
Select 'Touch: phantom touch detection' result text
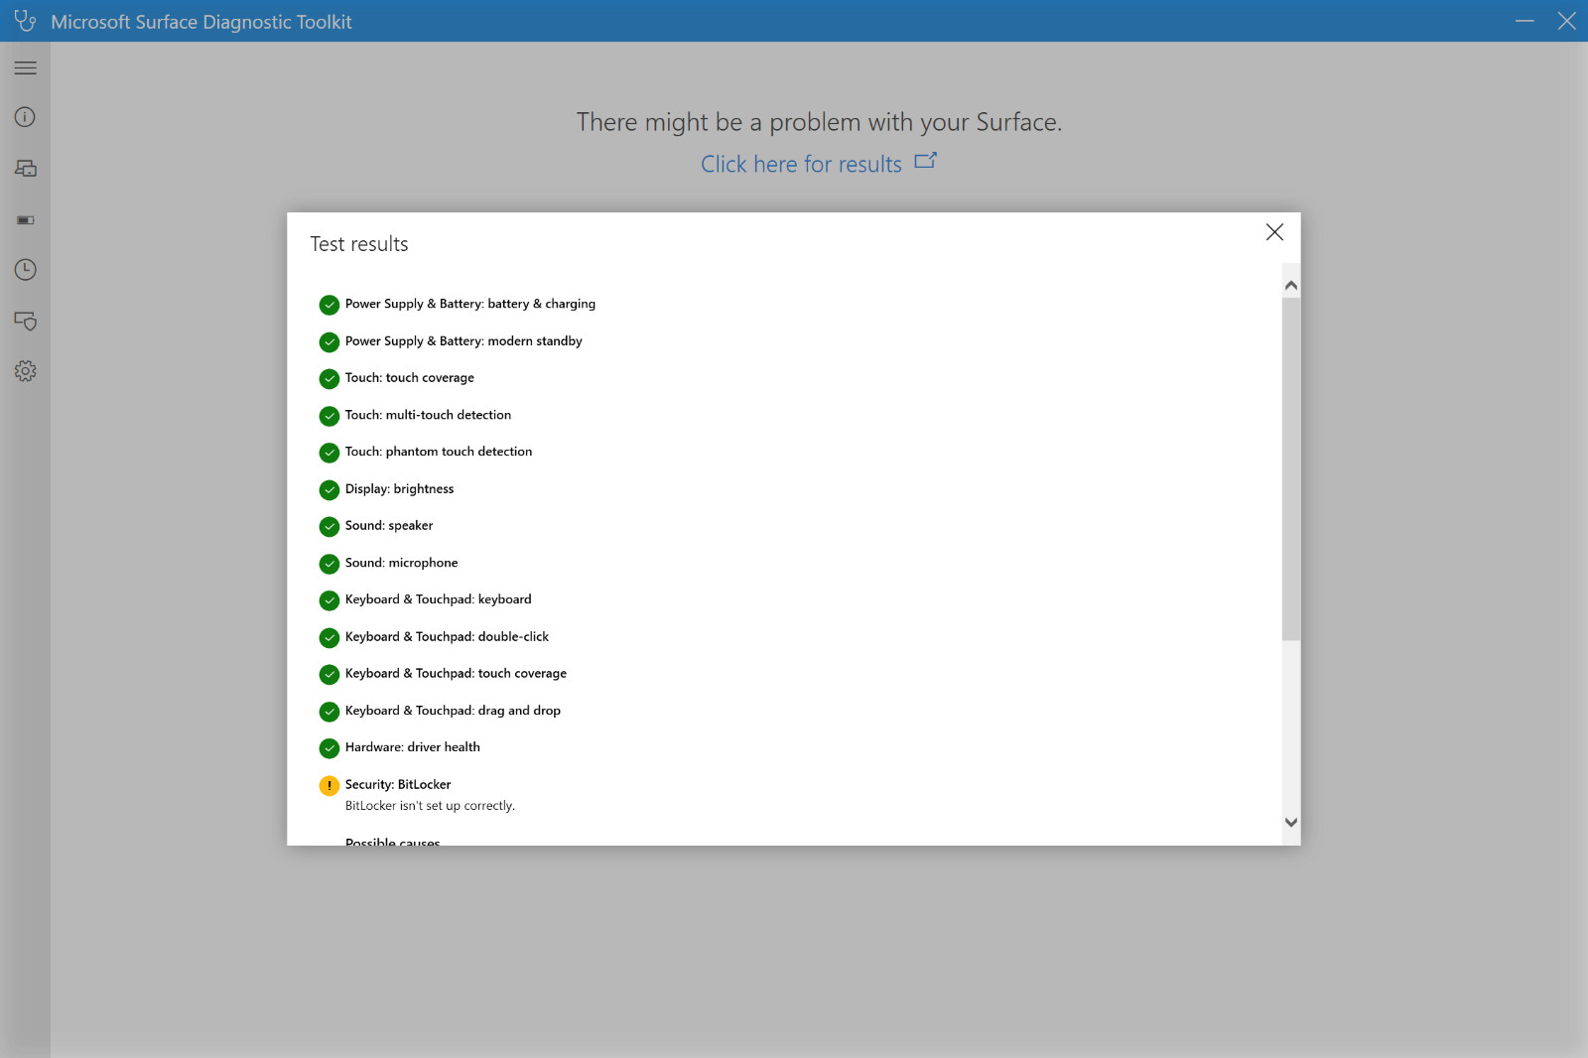pyautogui.click(x=439, y=452)
